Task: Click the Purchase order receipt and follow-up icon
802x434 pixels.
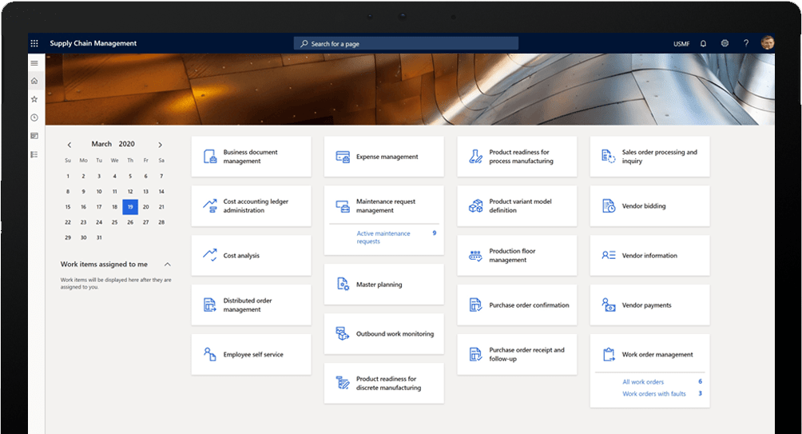Action: click(x=475, y=354)
